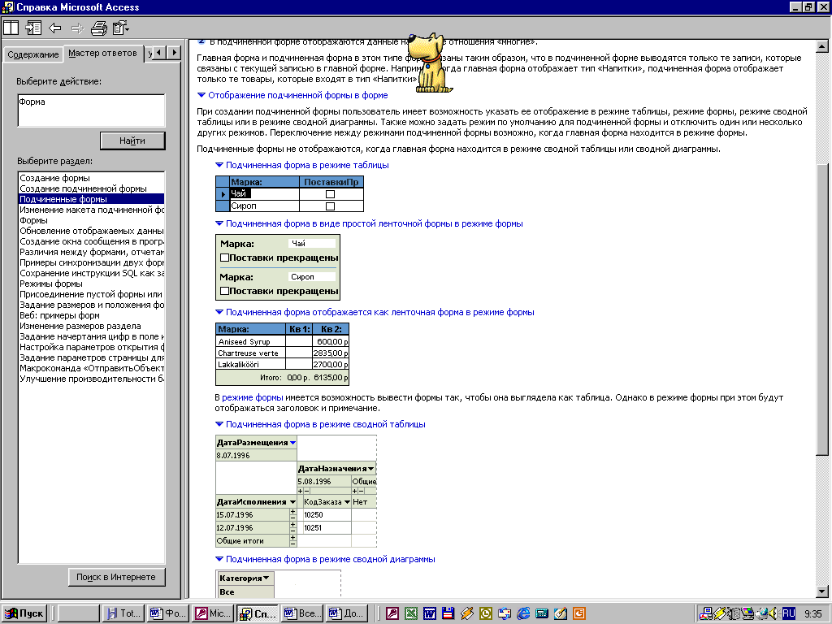832x624 pixels.
Task: Launch Excel from quick launch
Action: pos(410,613)
